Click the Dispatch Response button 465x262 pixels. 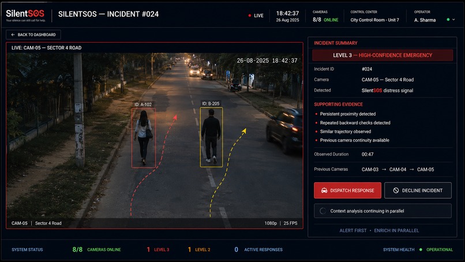coord(347,190)
